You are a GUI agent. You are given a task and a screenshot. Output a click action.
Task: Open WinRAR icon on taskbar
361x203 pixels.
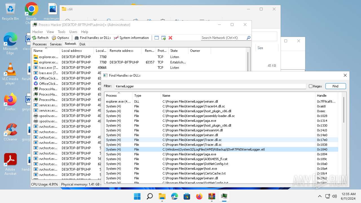pyautogui.click(x=212, y=196)
